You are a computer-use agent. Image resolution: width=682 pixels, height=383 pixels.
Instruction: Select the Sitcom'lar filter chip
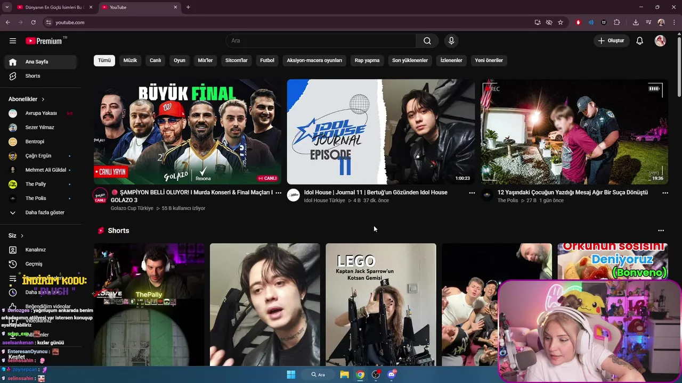pos(237,60)
